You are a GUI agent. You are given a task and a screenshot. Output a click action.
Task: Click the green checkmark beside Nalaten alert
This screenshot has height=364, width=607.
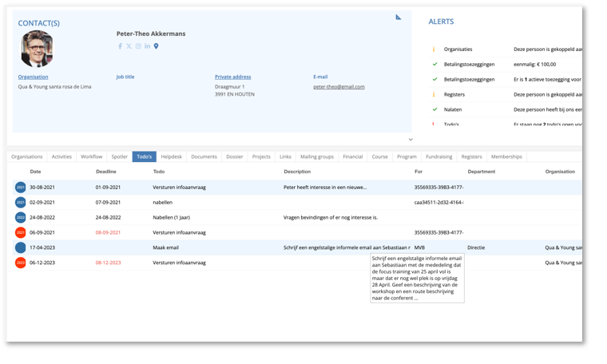pos(434,109)
